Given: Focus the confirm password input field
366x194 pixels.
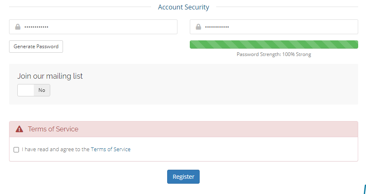Looking at the screenshot, I should coord(274,27).
